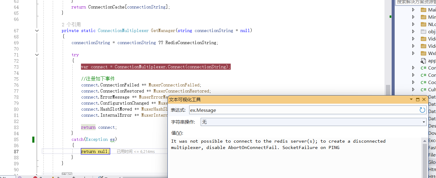The image size is (436, 178).
Task: Click RedisConnectionString on line 69
Action: 191,43
